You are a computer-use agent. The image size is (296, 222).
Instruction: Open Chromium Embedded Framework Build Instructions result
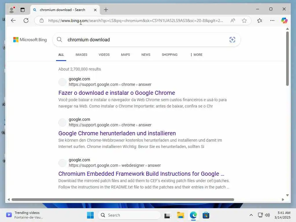(x=141, y=174)
